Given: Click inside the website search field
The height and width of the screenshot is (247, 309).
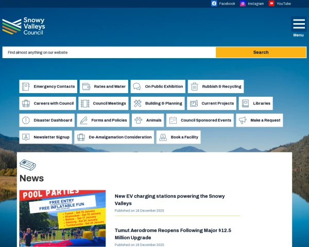Looking at the screenshot, I should (x=109, y=52).
